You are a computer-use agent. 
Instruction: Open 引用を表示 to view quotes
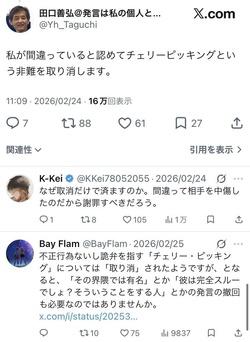coord(216,150)
